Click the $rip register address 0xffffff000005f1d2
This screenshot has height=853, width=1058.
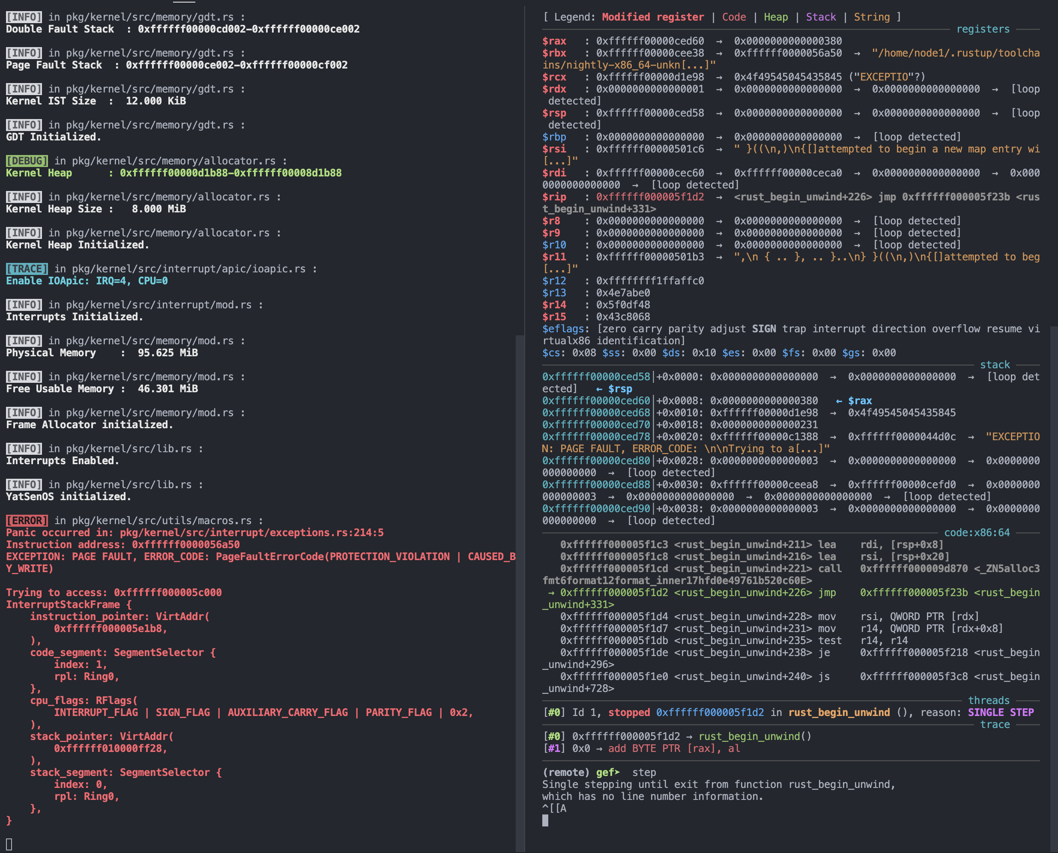tap(650, 197)
